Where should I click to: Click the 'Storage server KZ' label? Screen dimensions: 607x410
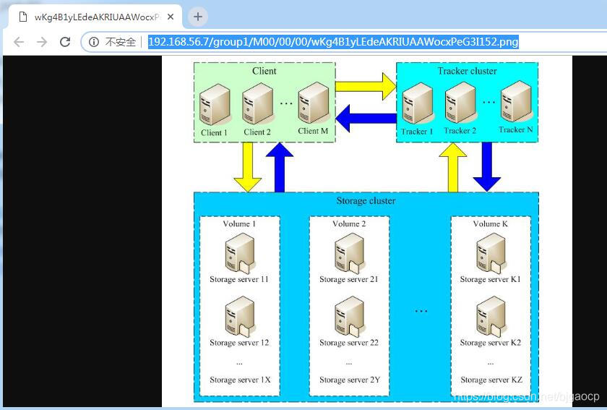click(491, 380)
